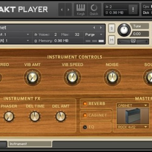
Task: Open the CABINET effect type dropdown
Action: tap(133, 105)
